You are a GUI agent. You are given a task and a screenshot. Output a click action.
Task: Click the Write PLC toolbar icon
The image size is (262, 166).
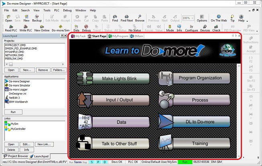pos(26,28)
